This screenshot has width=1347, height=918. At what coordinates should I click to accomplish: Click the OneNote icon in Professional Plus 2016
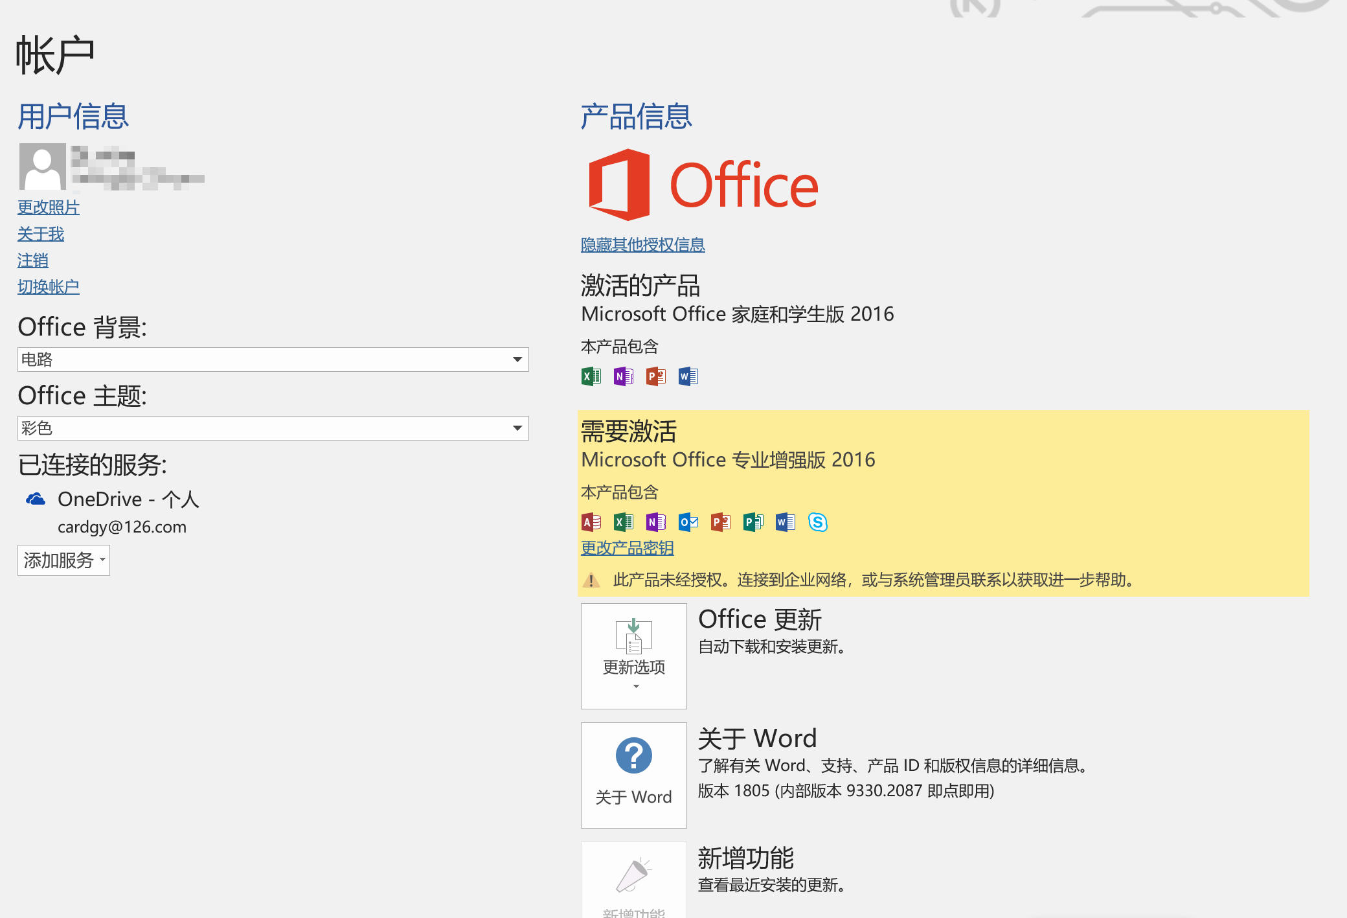656,522
